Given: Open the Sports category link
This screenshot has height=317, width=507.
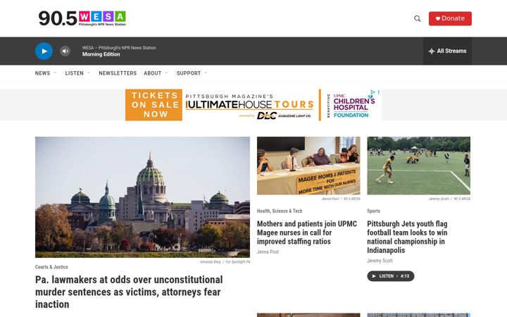Looking at the screenshot, I should 373,211.
